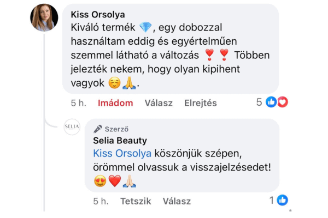Toggle the red Imádom reaction

(x=115, y=103)
